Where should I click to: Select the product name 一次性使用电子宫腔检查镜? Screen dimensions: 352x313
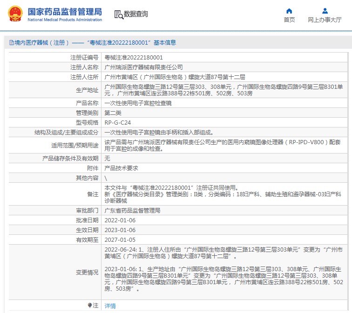click(x=138, y=103)
